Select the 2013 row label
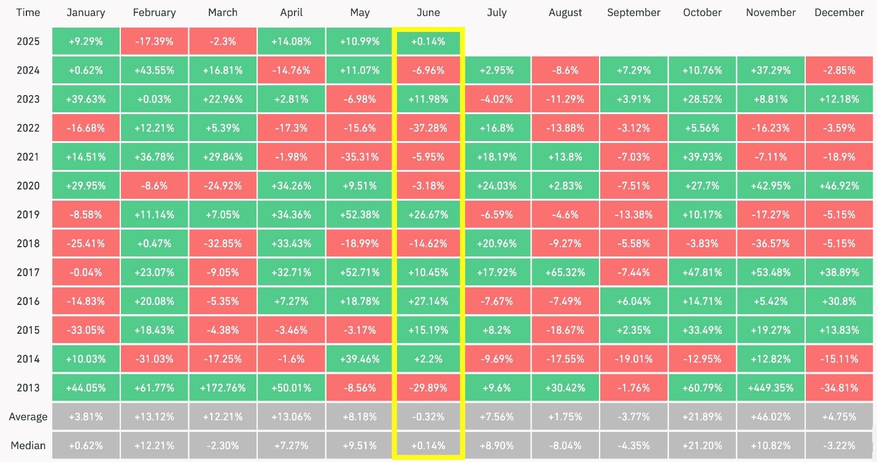 coord(28,388)
